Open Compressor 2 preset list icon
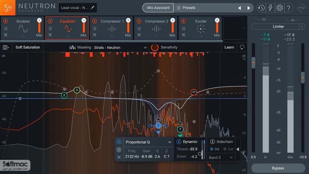 139,29
